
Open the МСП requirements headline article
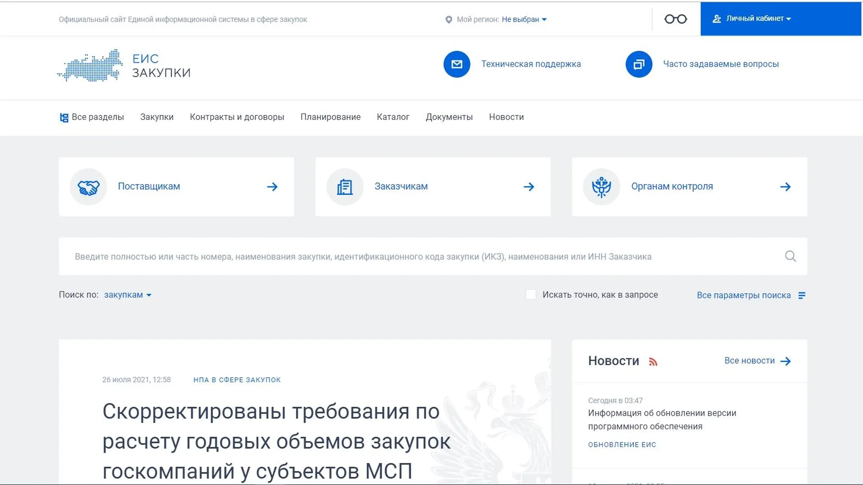276,441
